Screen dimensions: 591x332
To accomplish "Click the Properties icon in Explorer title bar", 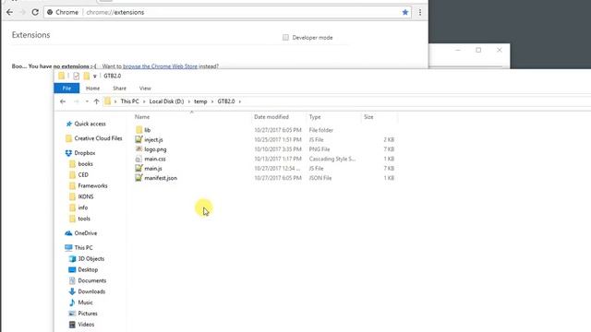I will 77,76.
